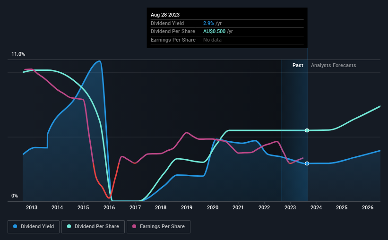Click the blue yield data point marker
The width and height of the screenshot is (388, 240).
(307, 163)
